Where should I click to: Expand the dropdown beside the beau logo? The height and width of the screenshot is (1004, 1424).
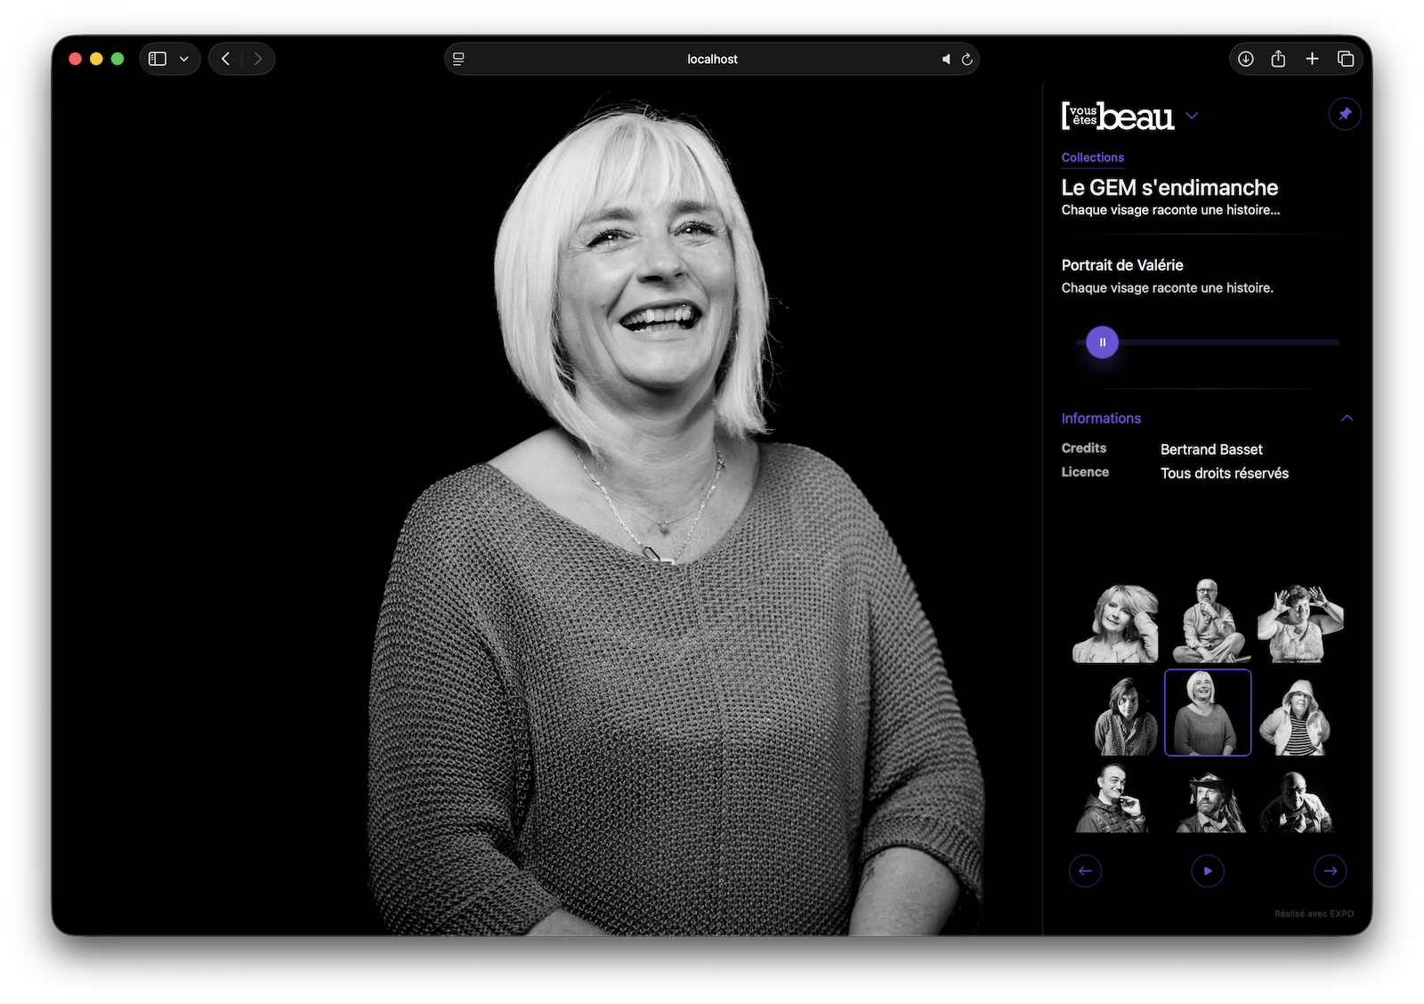[1192, 116]
